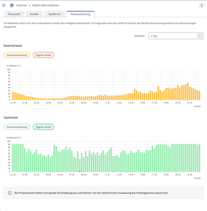Switch to the Übersicht tab
The image size is (207, 211).
click(x=14, y=14)
